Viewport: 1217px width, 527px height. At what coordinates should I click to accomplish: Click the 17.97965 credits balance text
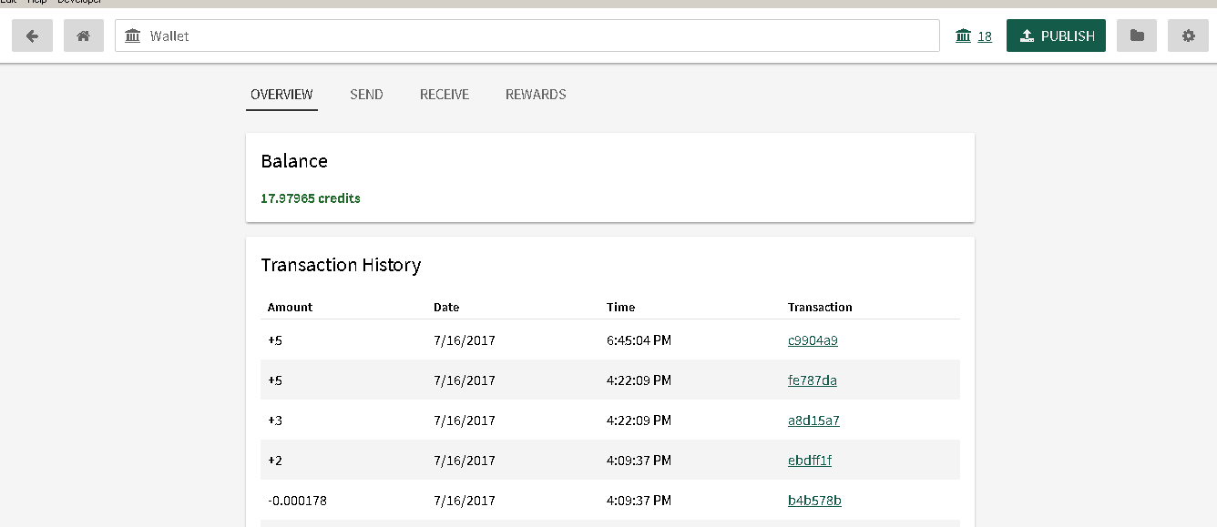(x=311, y=198)
